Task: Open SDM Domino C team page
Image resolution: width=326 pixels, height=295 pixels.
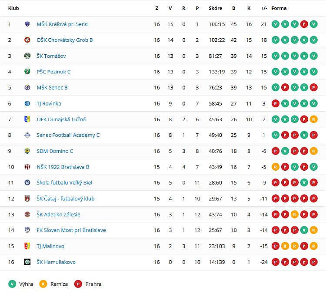Action: pos(55,151)
